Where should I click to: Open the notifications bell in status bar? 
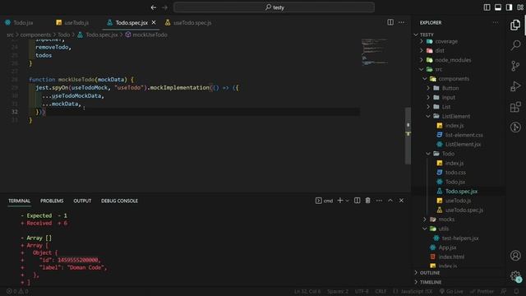517,291
